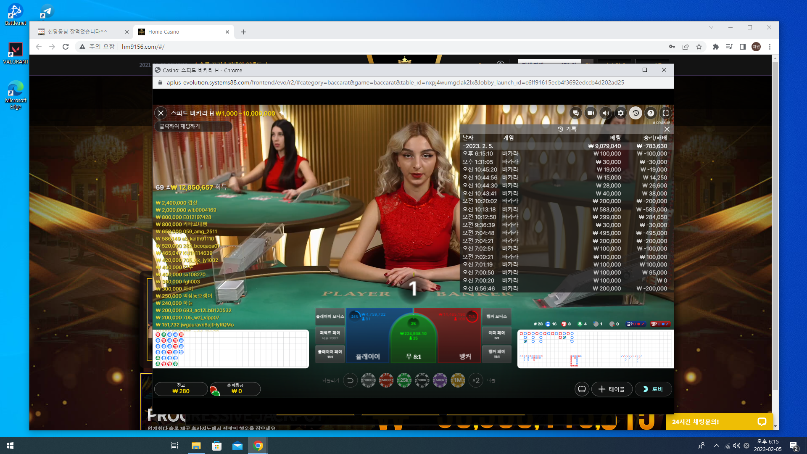Click the x2 double bet button

pos(476,380)
